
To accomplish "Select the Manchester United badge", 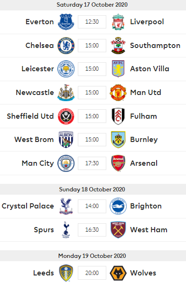I will point(118,93).
